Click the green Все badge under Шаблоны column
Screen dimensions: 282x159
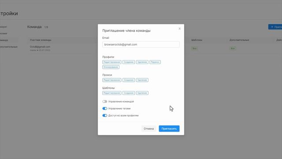[x=194, y=49]
